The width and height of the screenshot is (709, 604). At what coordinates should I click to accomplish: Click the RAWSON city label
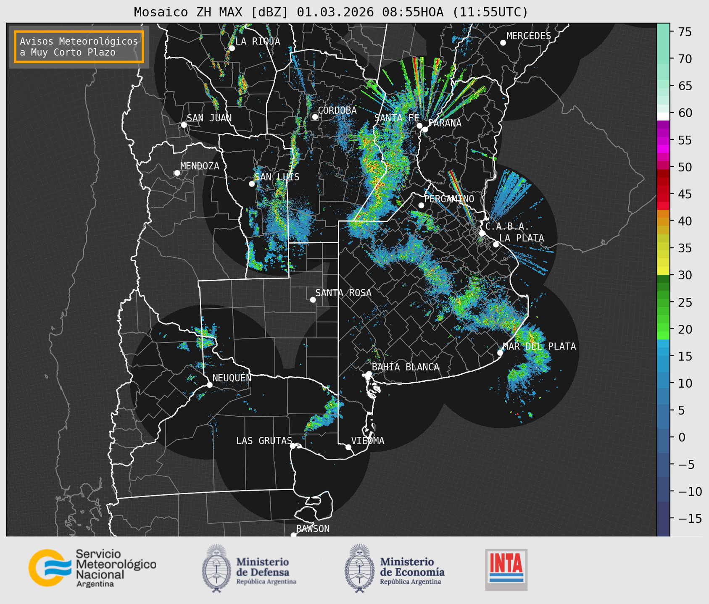313,529
